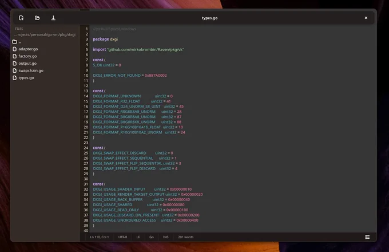Viewport: 389px width, 252px height.
Task: Click DXGI_USAGE_BACK_BUFFER on line 34
Action: [118, 200]
